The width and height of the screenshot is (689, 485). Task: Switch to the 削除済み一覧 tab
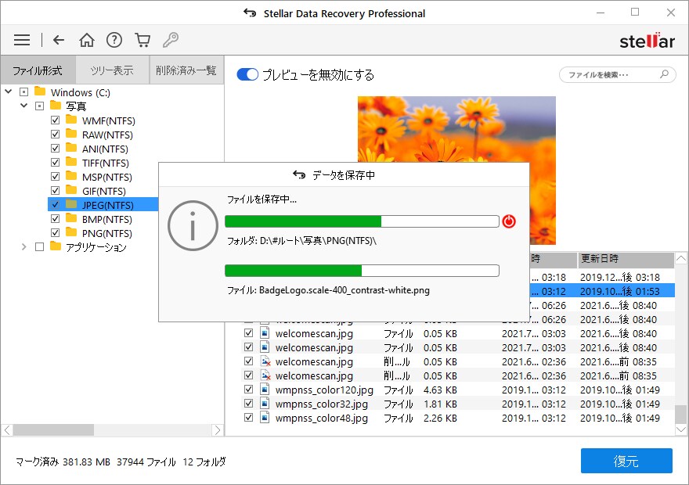[186, 70]
